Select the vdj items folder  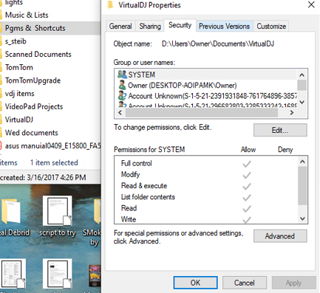[20, 94]
